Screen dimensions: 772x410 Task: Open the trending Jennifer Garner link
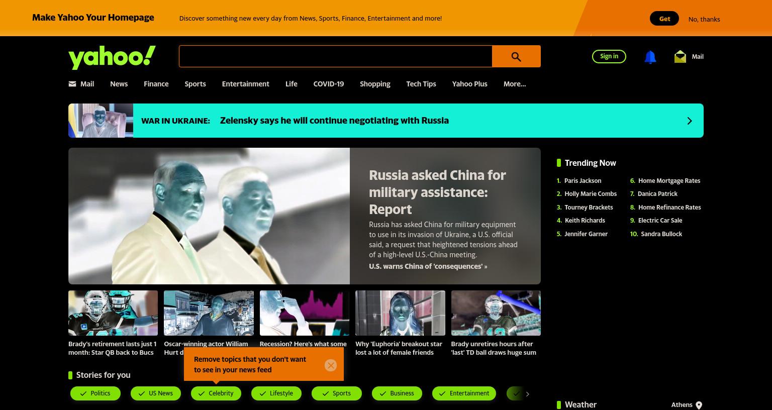click(586, 234)
